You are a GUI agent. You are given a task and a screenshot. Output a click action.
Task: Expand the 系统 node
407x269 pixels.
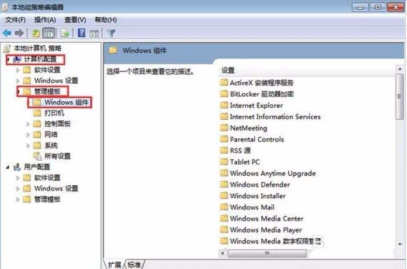point(28,146)
